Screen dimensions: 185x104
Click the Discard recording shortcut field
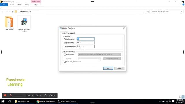[x=86, y=46]
